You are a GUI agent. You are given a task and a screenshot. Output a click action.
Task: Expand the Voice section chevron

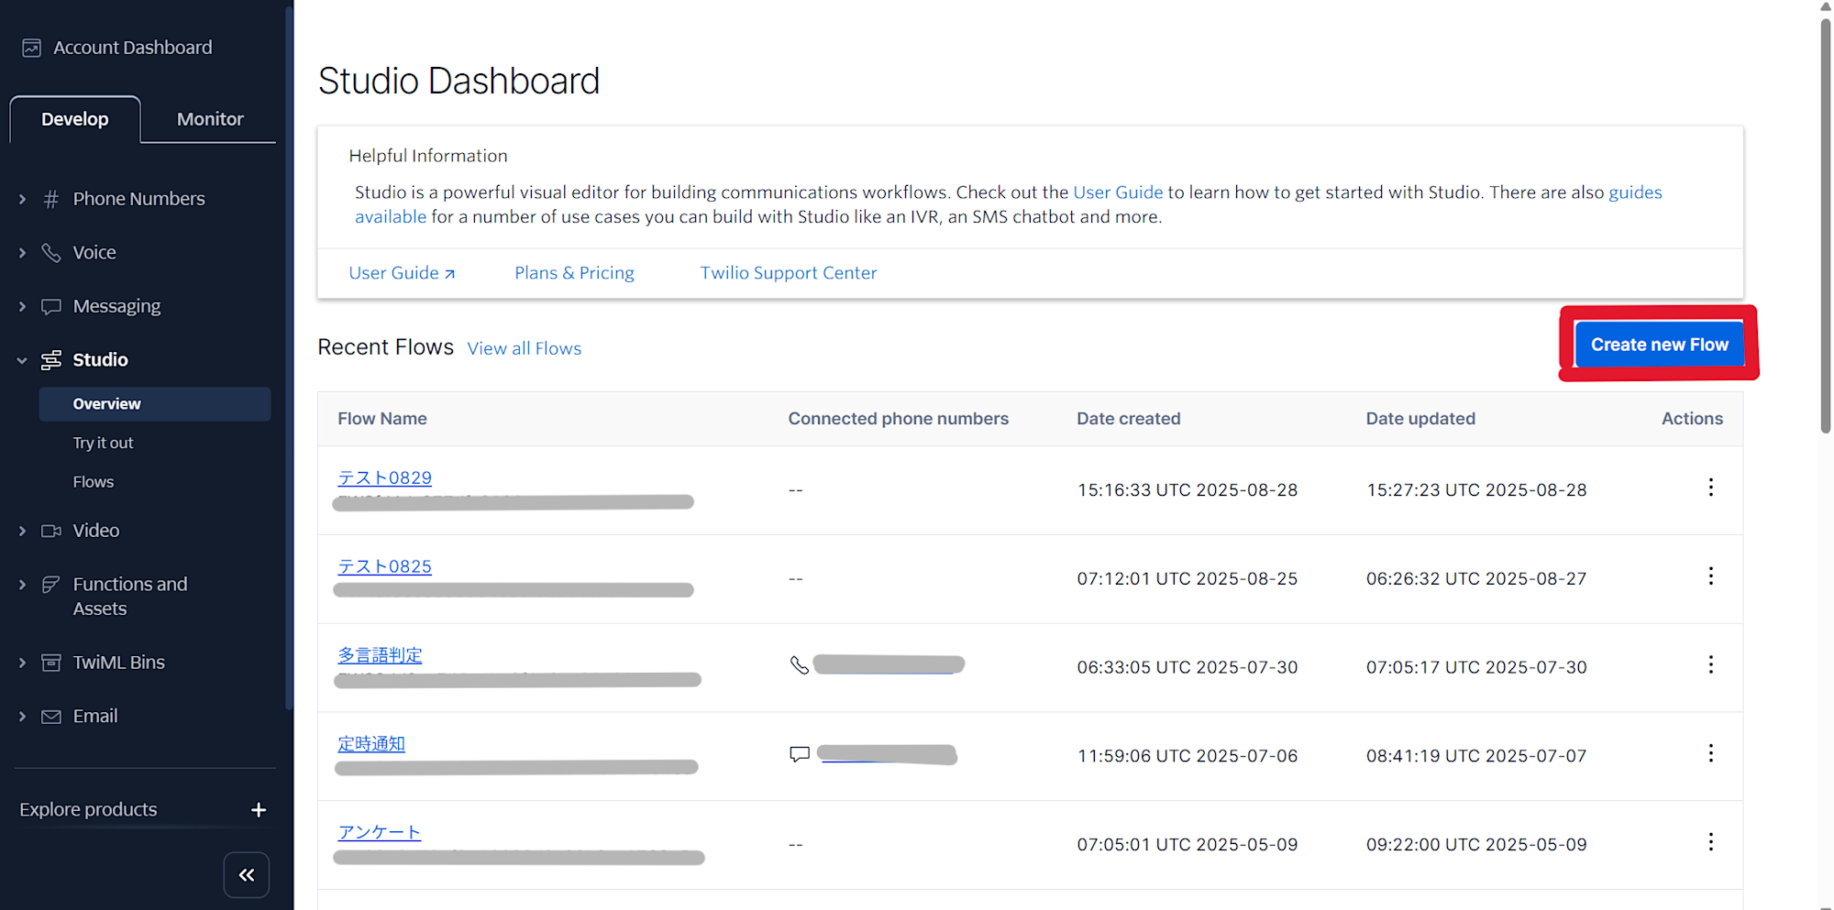point(23,253)
